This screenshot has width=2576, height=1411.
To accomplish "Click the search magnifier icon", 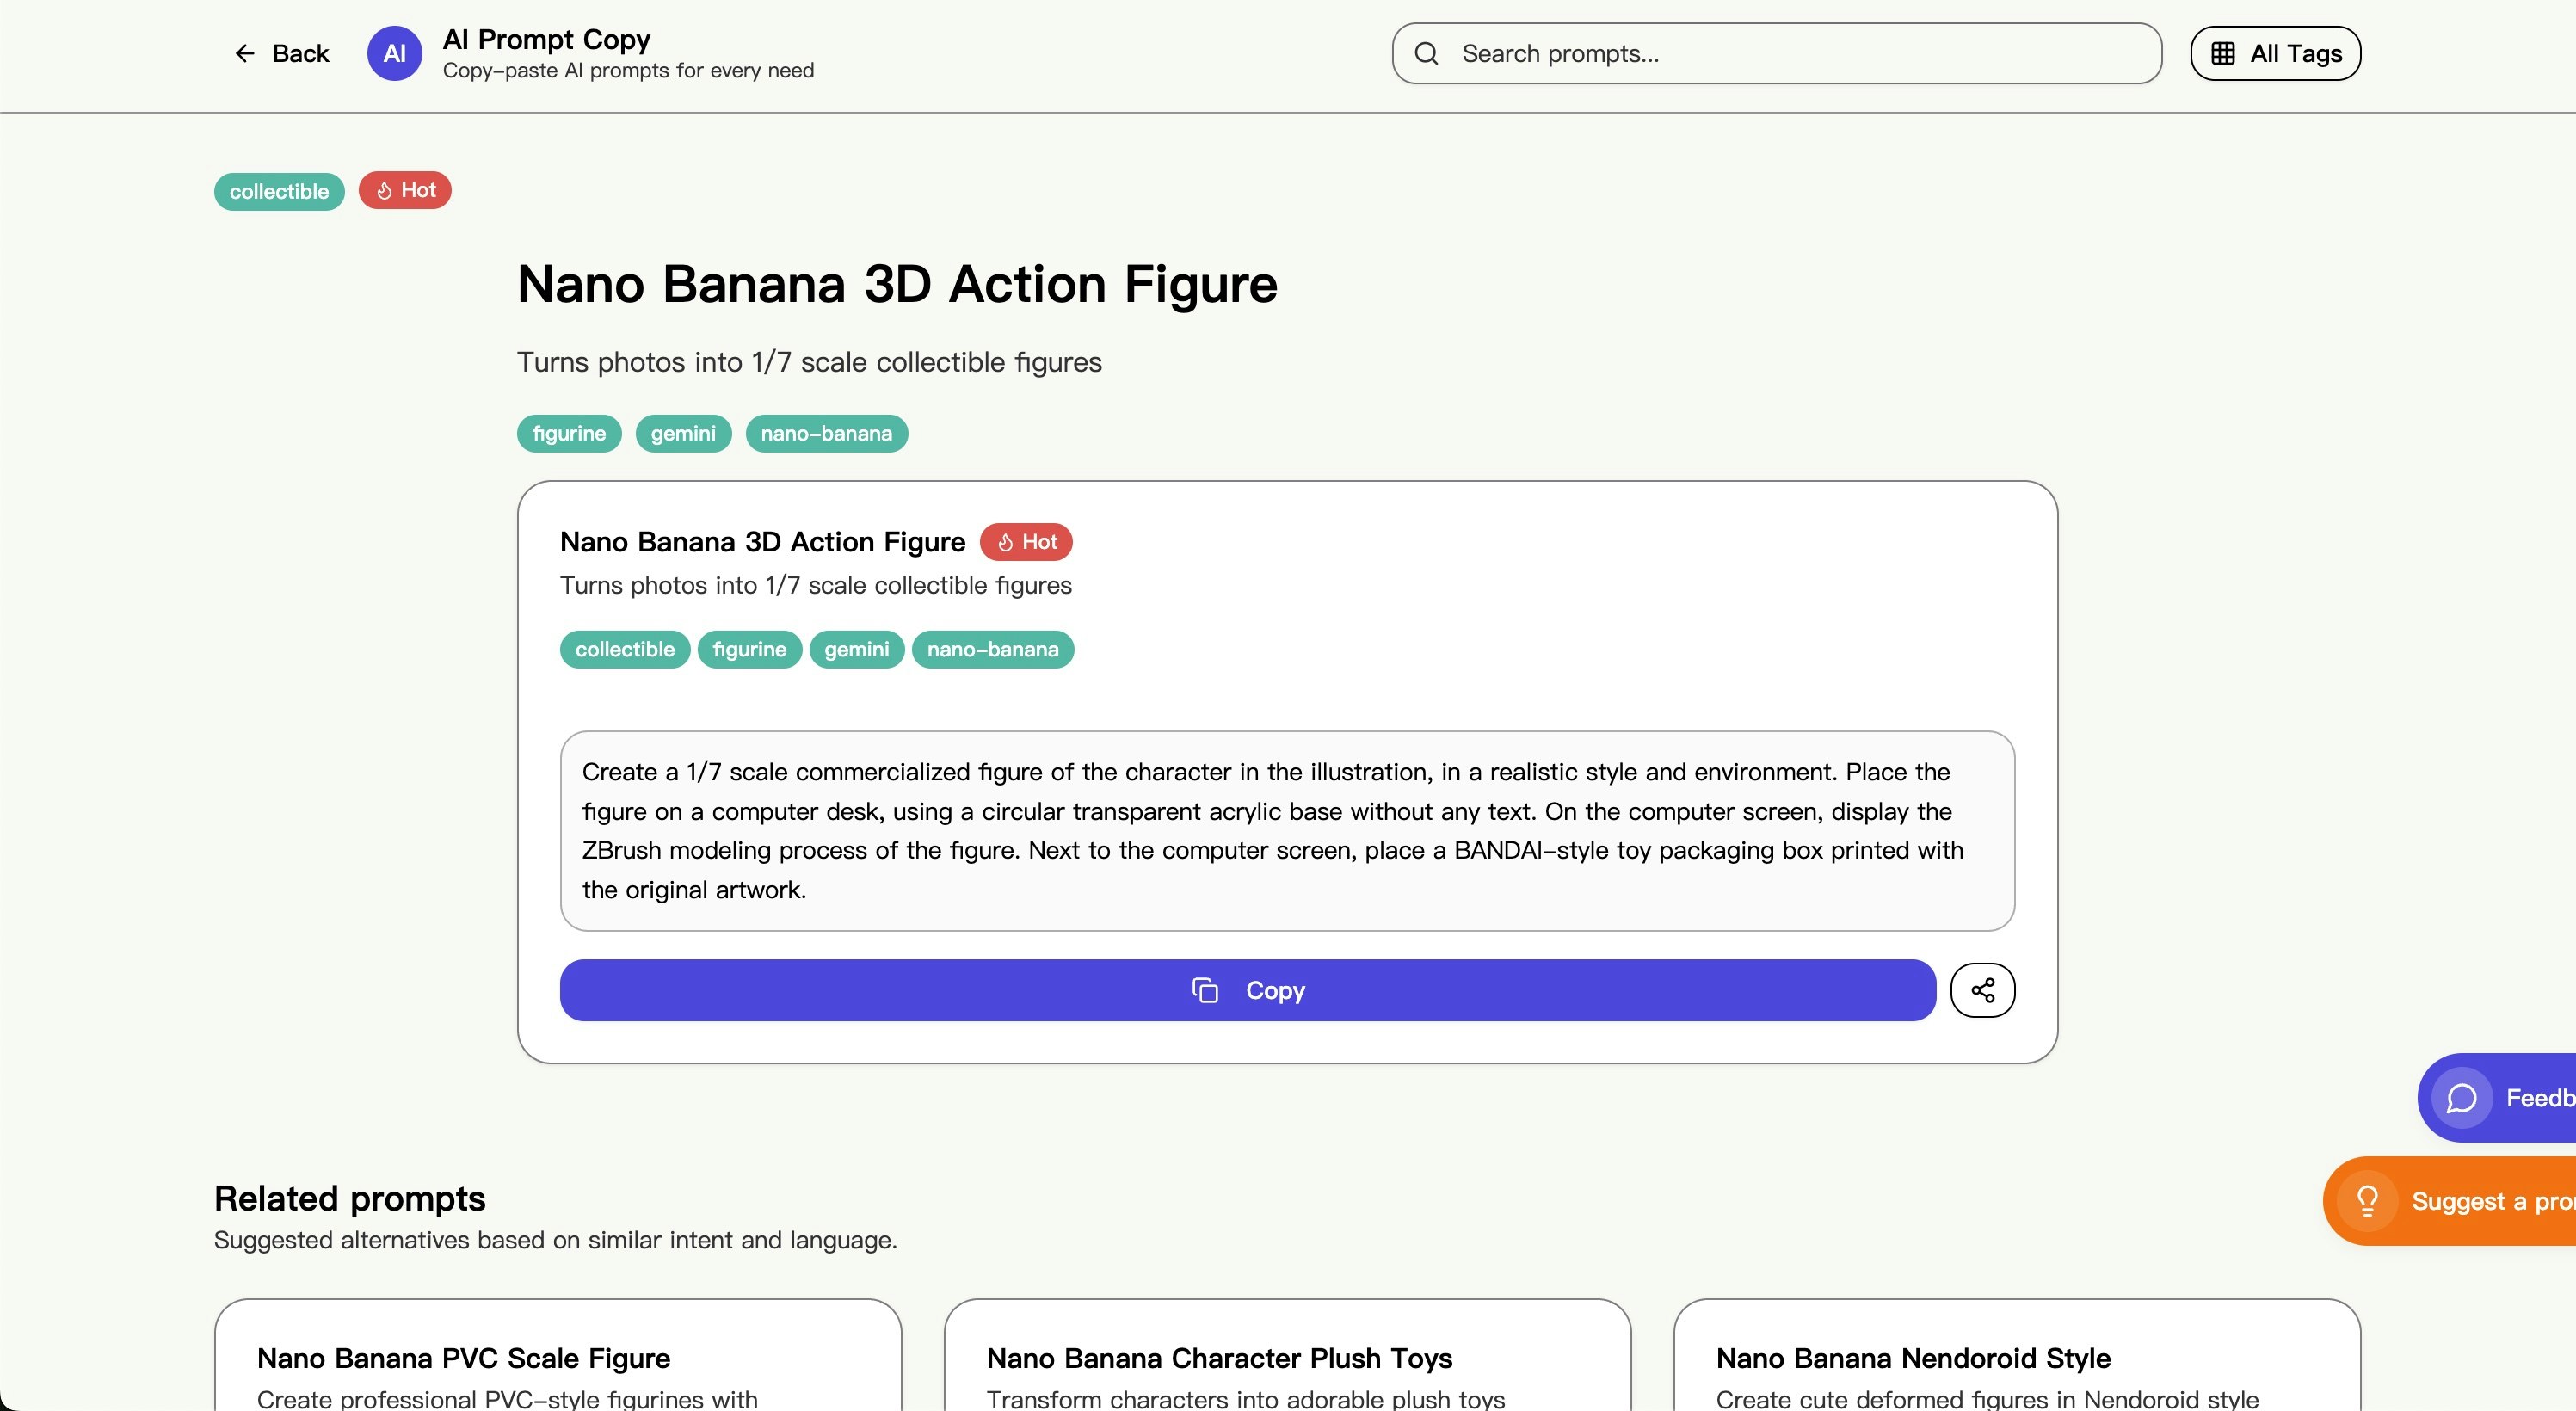I will (1427, 54).
